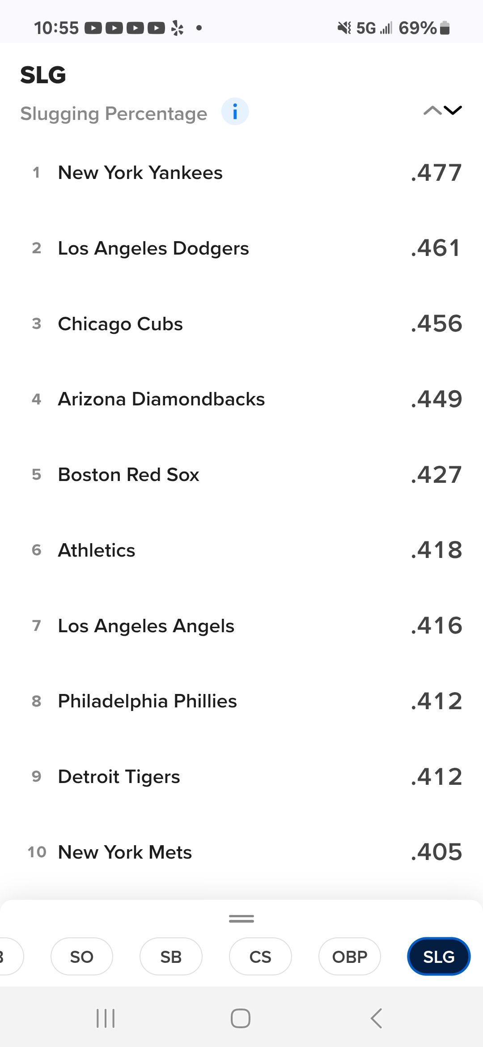
Task: Switch to the OBP stat chip
Action: [350, 957]
